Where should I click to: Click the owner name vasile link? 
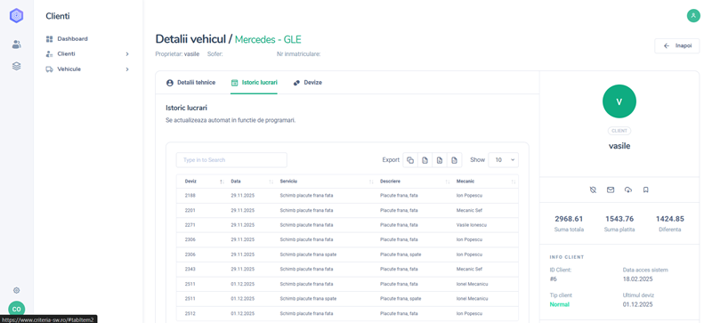point(191,54)
